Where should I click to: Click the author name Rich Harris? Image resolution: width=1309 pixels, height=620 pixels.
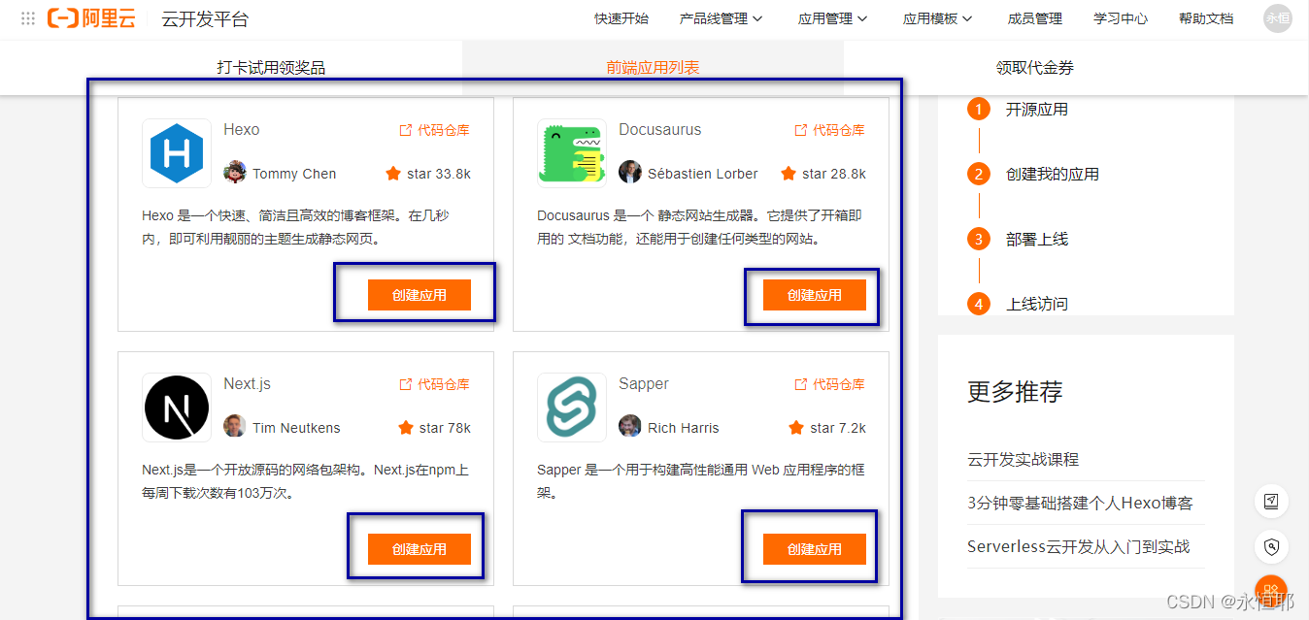[684, 428]
